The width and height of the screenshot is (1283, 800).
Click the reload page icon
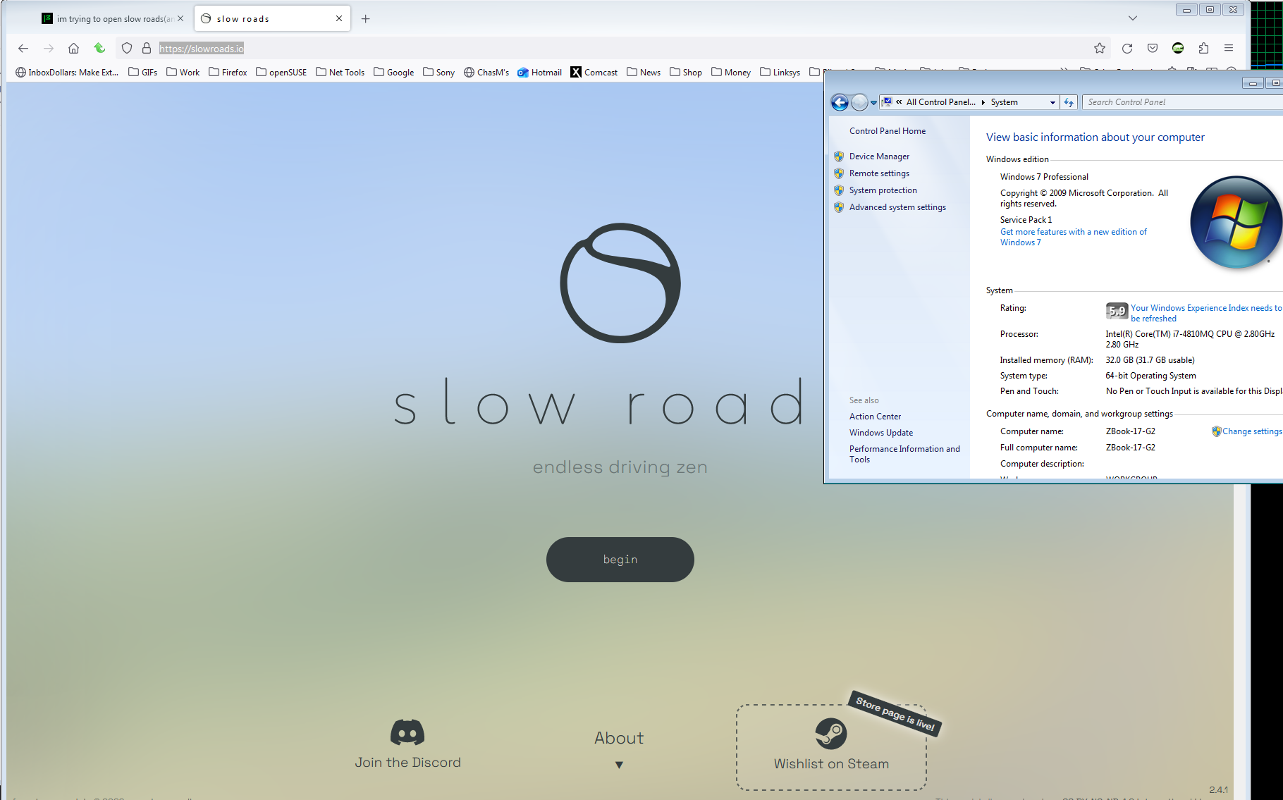click(x=1127, y=49)
